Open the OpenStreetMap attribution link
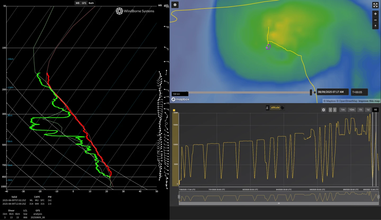This screenshot has height=220, width=381. point(347,101)
